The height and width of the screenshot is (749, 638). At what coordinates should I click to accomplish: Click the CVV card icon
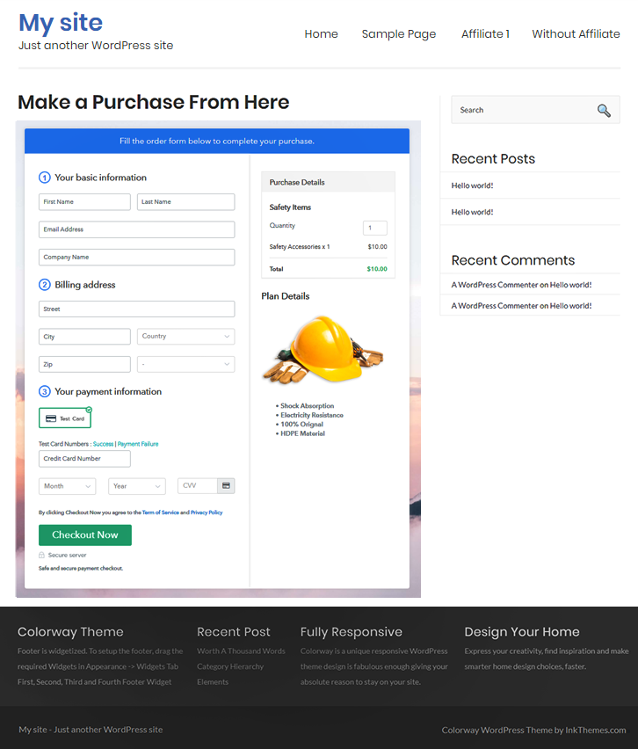coord(226,486)
